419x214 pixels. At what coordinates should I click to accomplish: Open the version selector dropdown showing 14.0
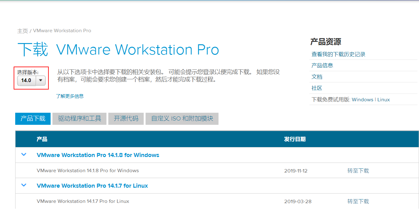[31, 81]
